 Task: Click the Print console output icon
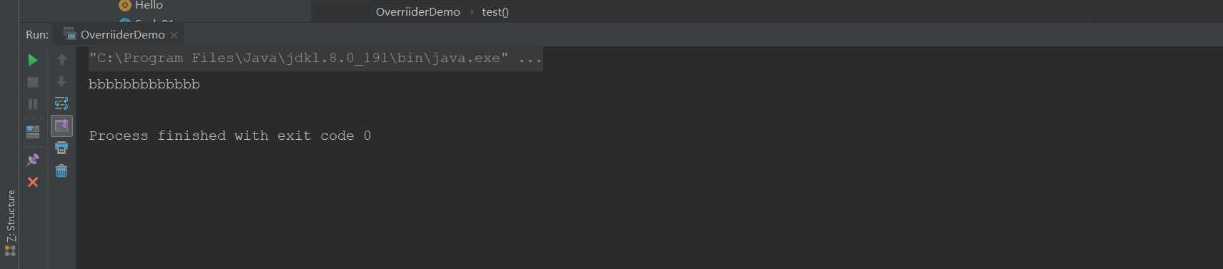tap(61, 148)
